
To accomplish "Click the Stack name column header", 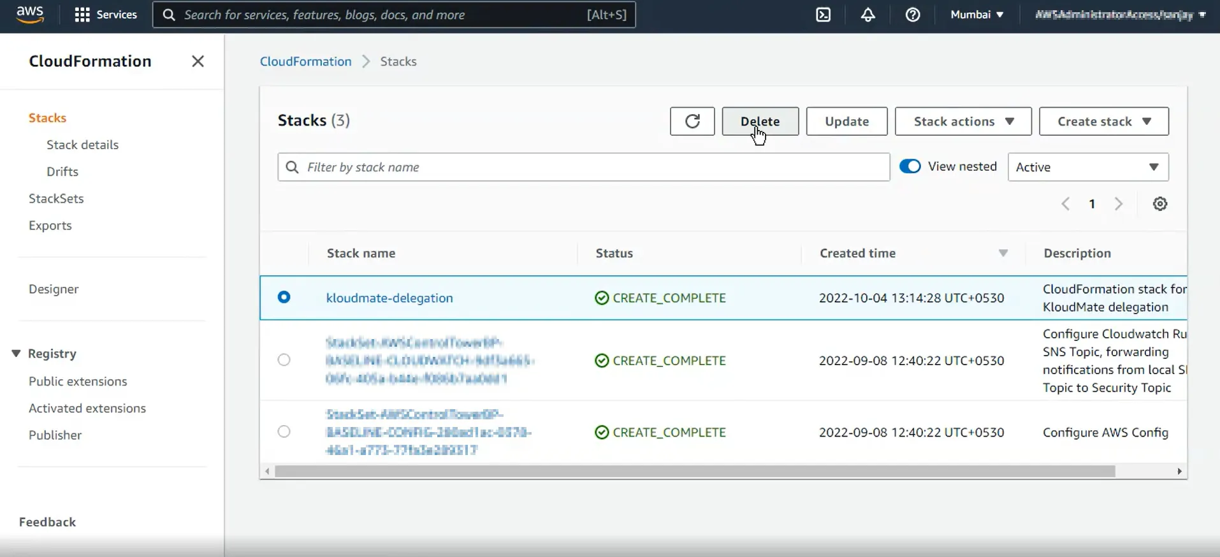I will pos(361,253).
